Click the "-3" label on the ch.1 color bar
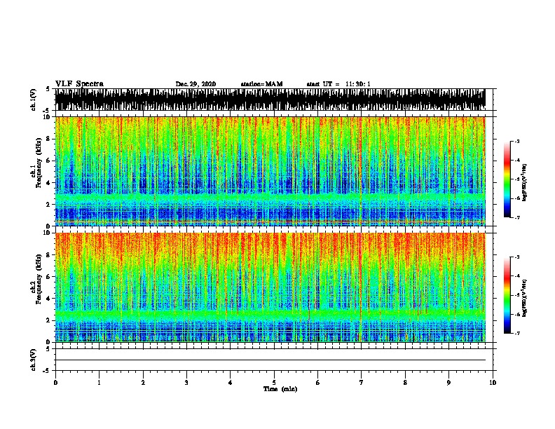 click(x=516, y=142)
